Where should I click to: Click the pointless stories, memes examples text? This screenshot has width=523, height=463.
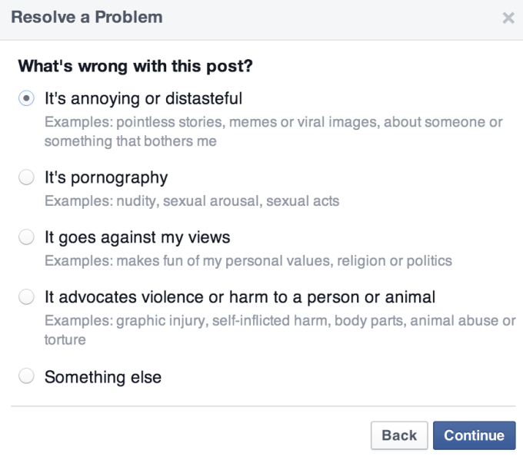(273, 122)
